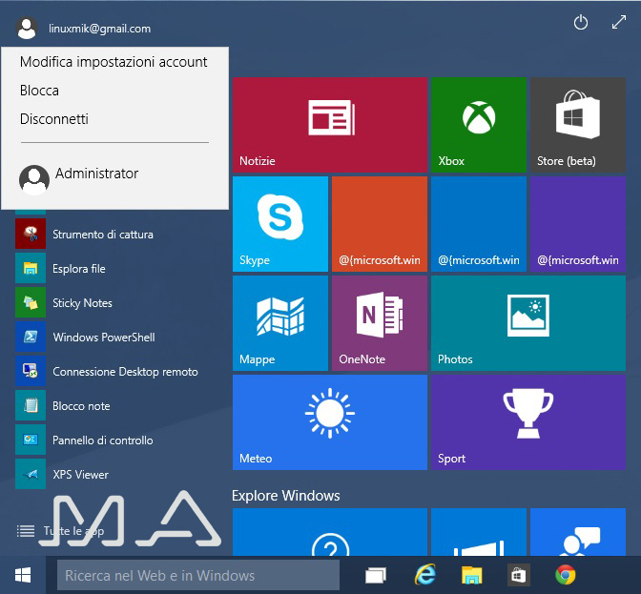641x594 pixels.
Task: Choose Disconnetti from account menu
Action: pyautogui.click(x=54, y=119)
